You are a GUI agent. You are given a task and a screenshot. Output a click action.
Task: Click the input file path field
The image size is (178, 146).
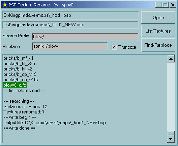pyautogui.click(x=70, y=15)
